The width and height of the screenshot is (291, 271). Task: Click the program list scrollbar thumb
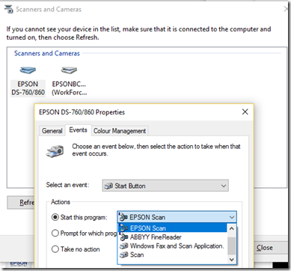[x=232, y=246]
